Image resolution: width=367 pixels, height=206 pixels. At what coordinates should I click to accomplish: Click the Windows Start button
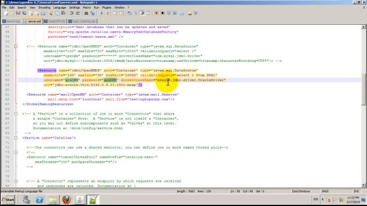8,200
